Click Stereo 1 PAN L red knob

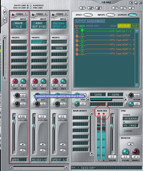pos(15,81)
